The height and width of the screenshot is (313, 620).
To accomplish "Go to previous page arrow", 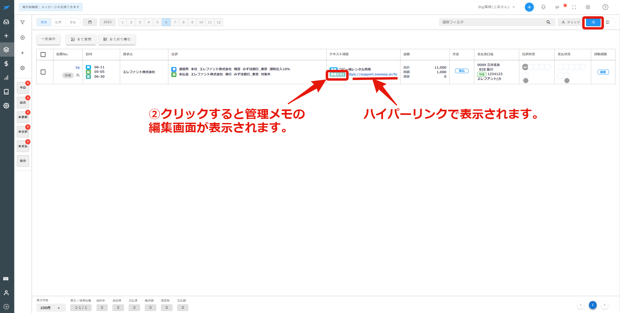I will click(x=581, y=305).
